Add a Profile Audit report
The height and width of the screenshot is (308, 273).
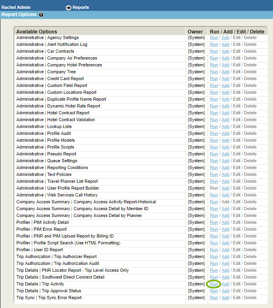coord(225,133)
